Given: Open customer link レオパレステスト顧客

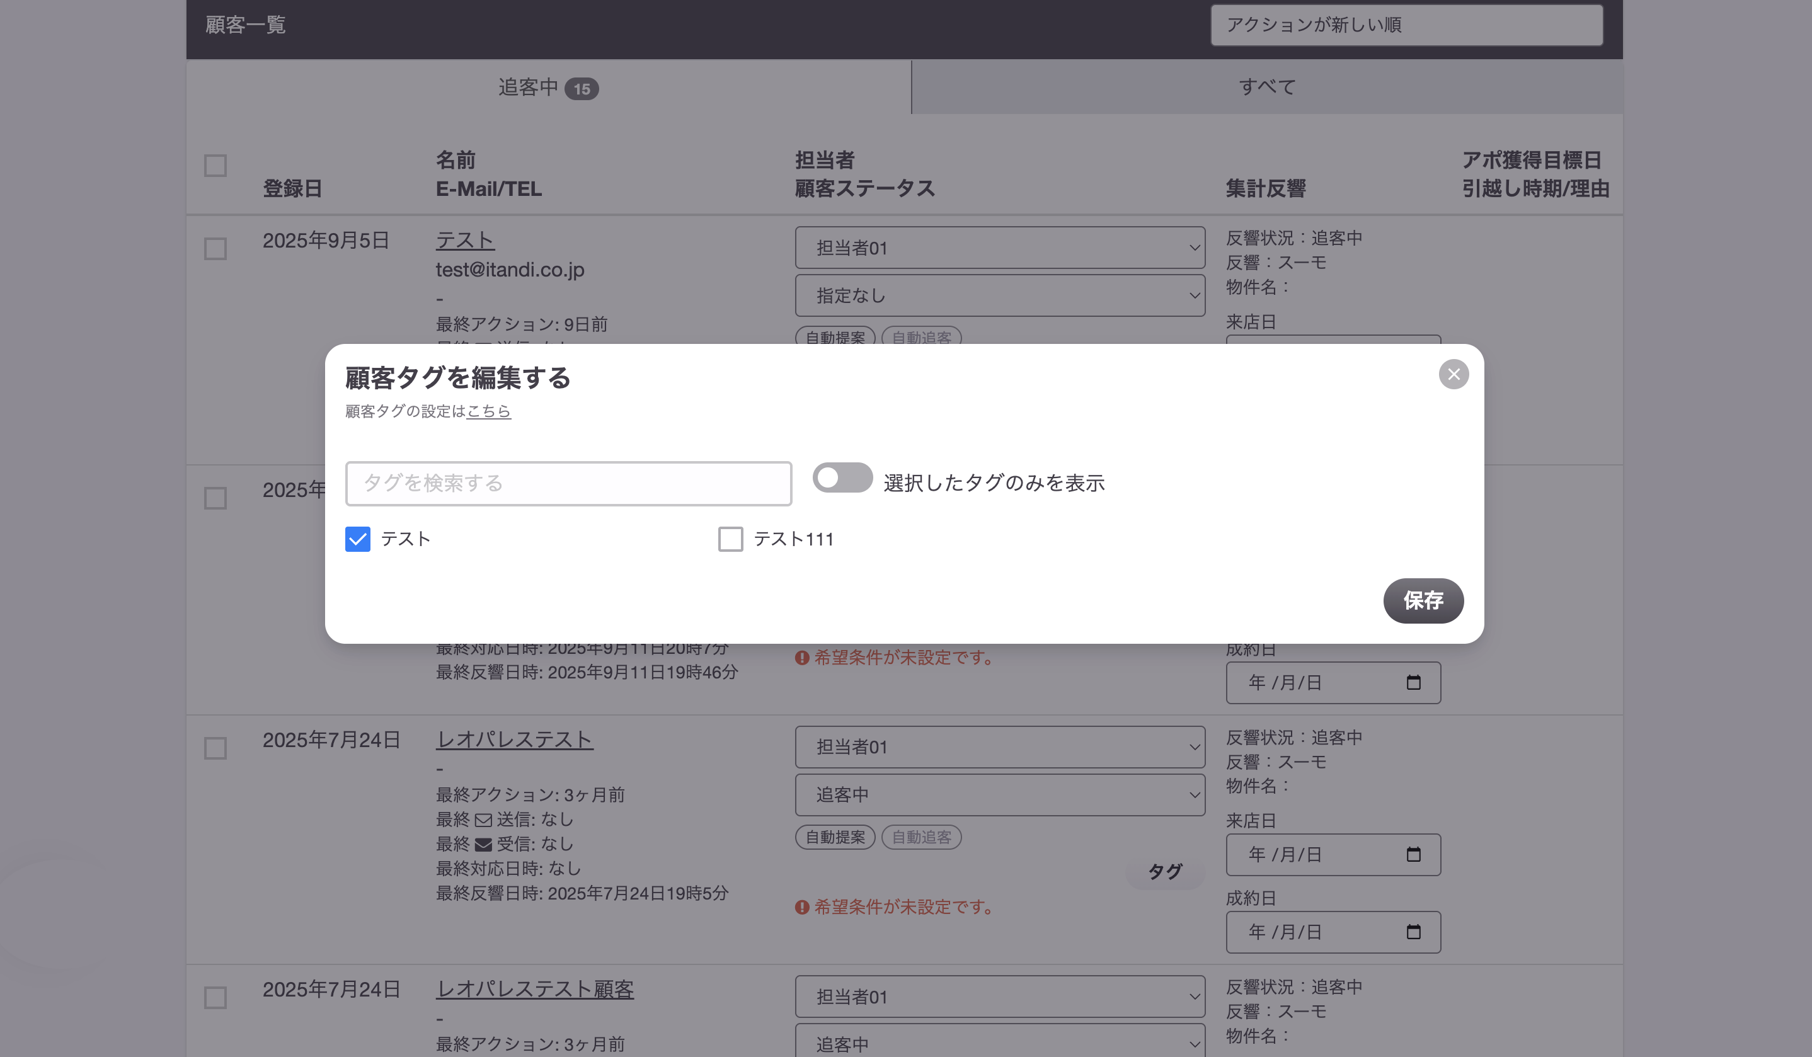Looking at the screenshot, I should [535, 989].
